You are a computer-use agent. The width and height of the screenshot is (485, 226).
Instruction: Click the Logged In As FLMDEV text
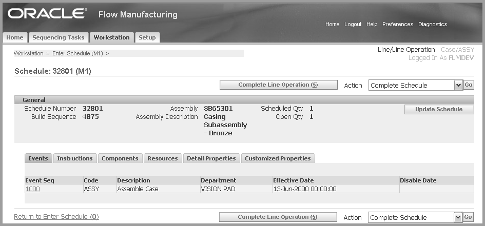(441, 58)
